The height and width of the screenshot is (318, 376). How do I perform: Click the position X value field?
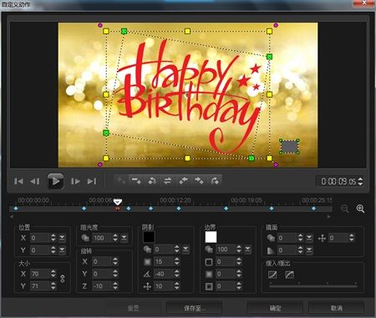pyautogui.click(x=39, y=238)
